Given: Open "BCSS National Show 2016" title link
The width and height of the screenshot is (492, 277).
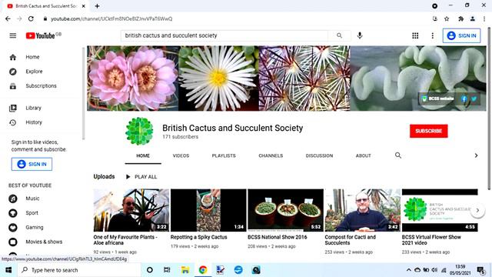Looking at the screenshot, I should (x=278, y=237).
